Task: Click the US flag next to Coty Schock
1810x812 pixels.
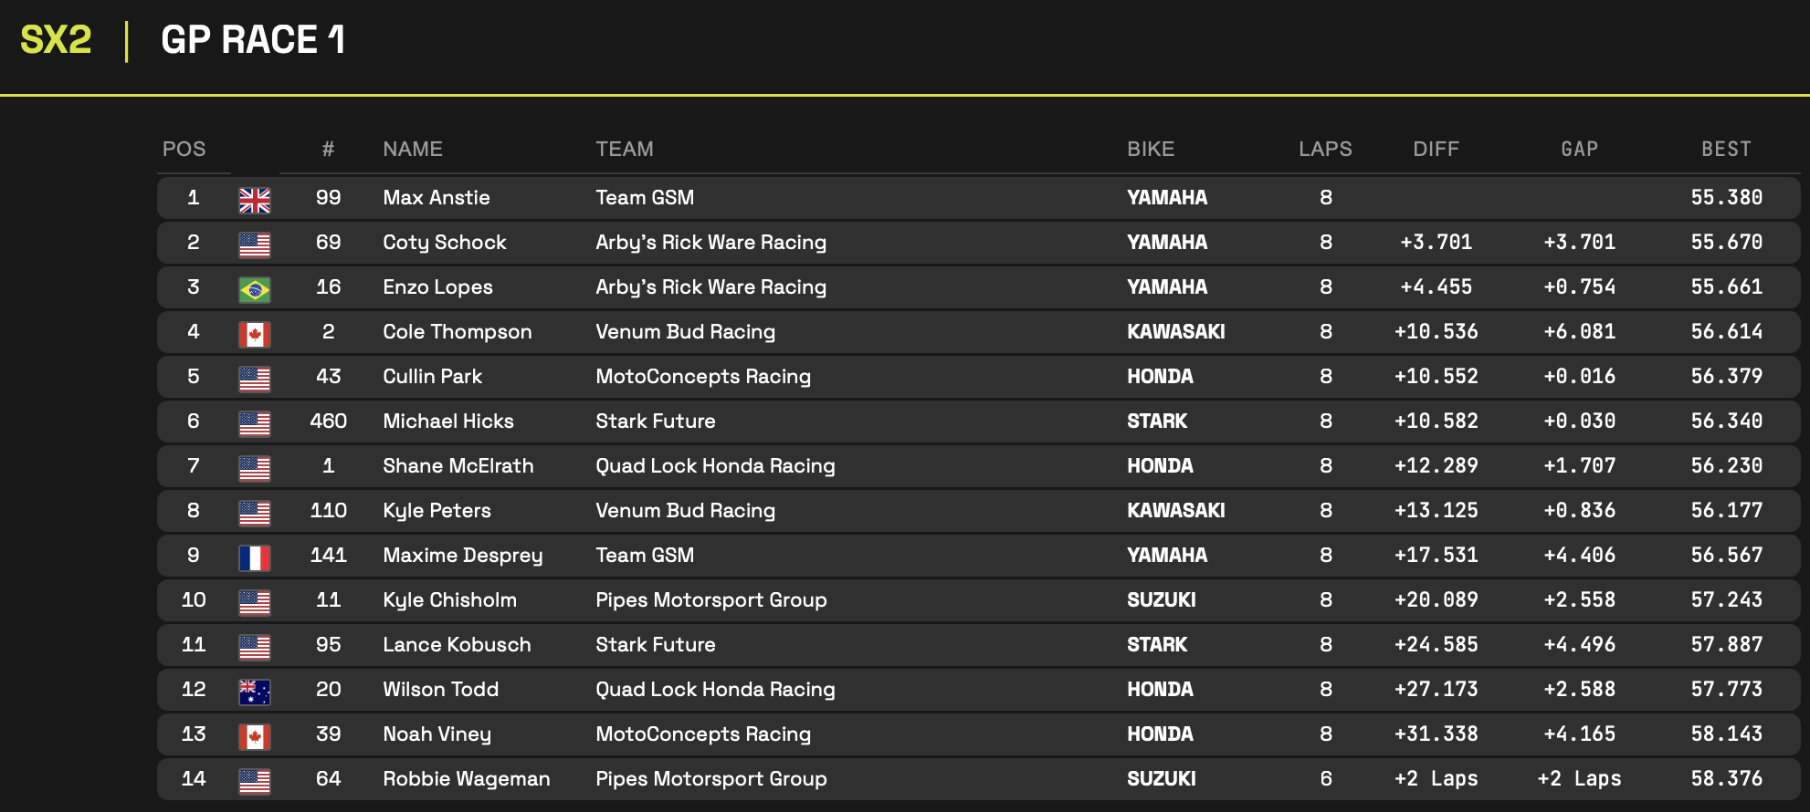Action: tap(255, 245)
